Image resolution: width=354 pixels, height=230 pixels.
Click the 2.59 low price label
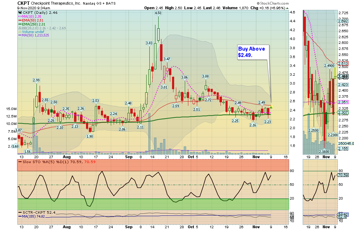[x=176, y=106]
